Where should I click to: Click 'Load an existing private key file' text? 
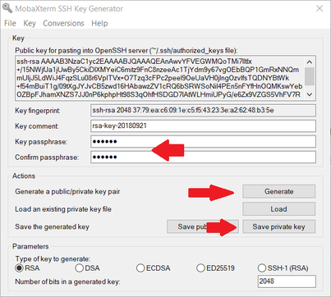point(63,209)
